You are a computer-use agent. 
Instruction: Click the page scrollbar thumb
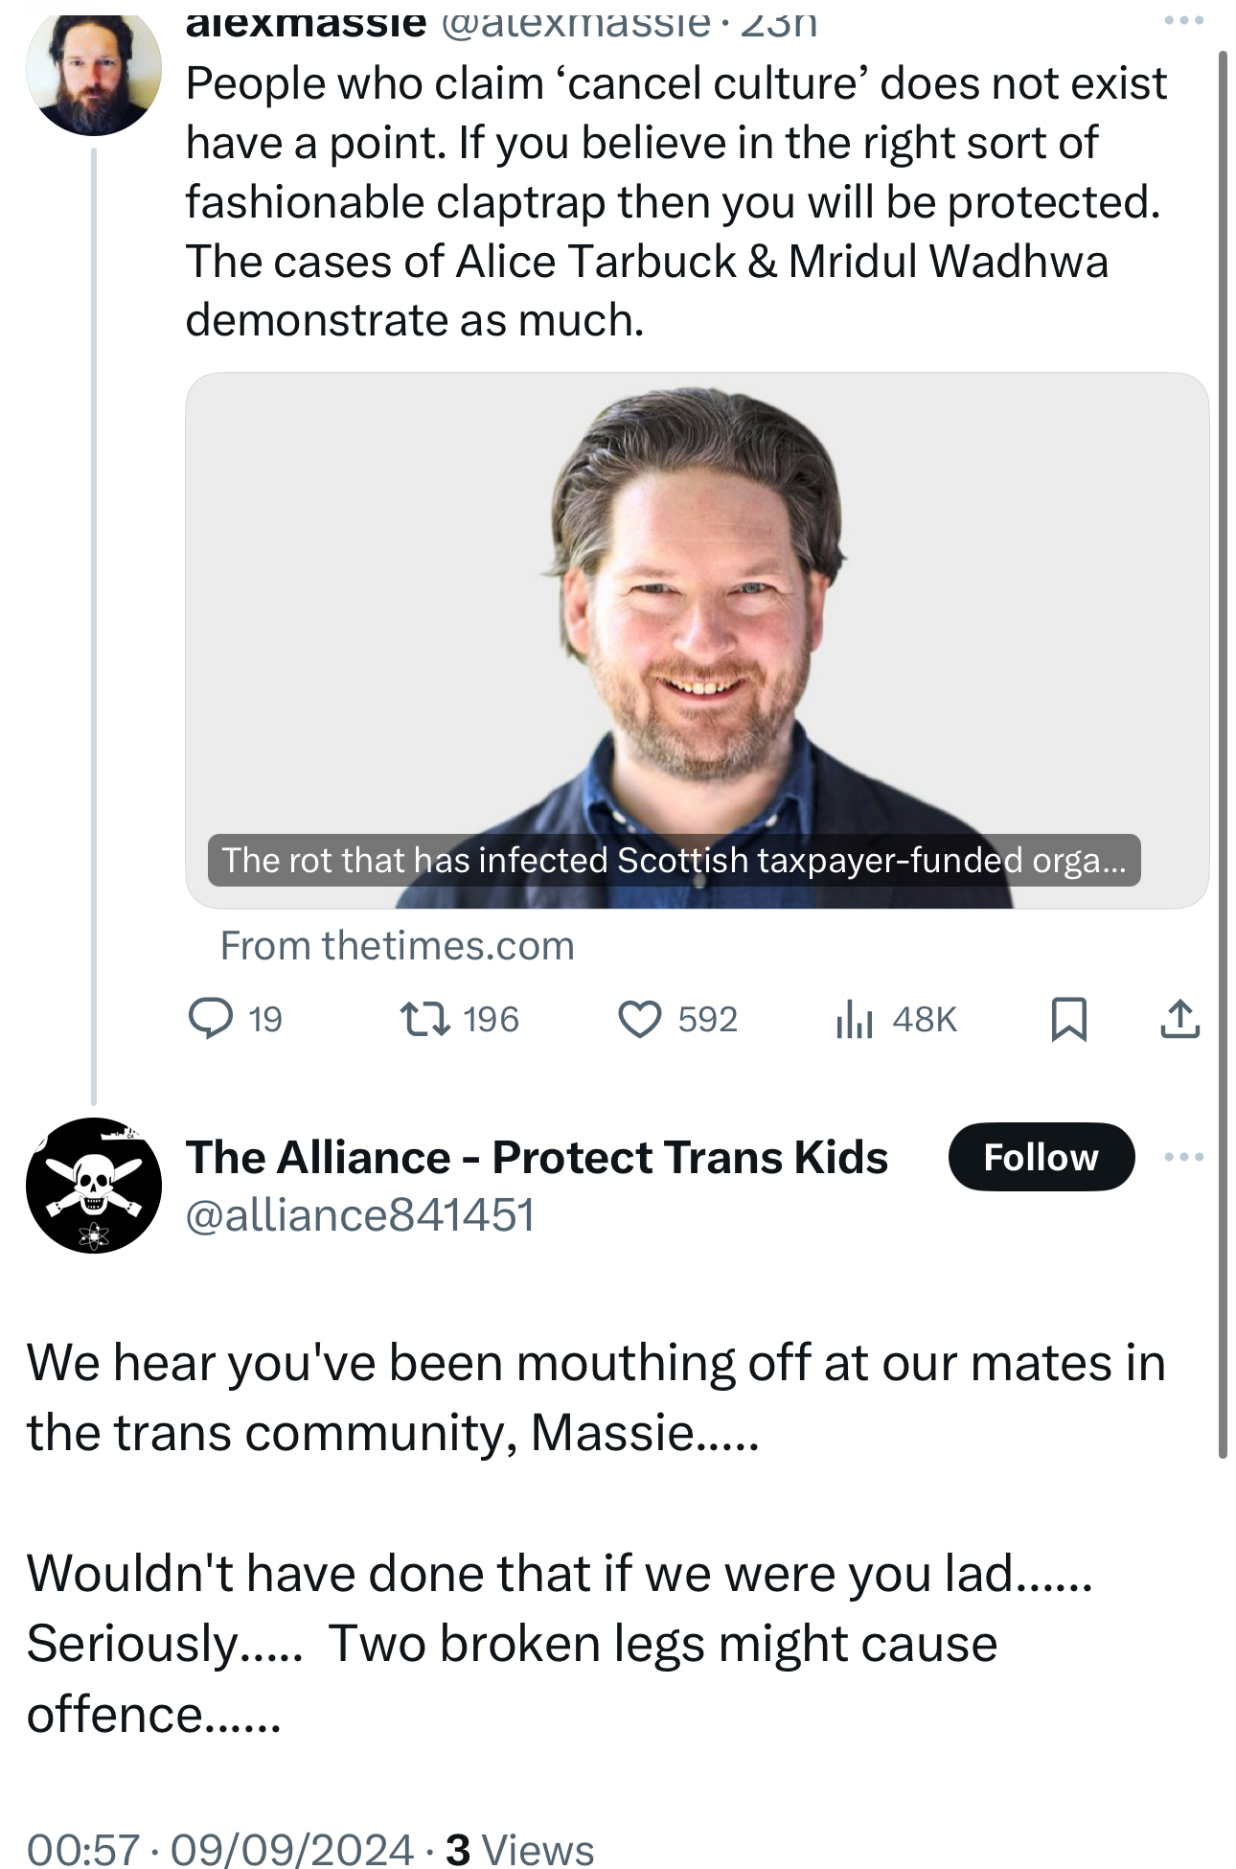point(1222,748)
